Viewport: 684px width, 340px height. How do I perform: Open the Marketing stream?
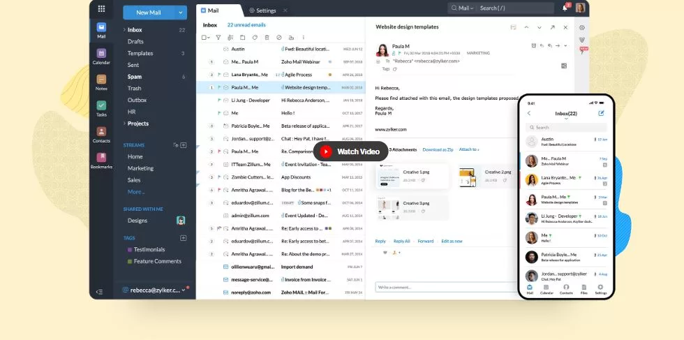140,168
